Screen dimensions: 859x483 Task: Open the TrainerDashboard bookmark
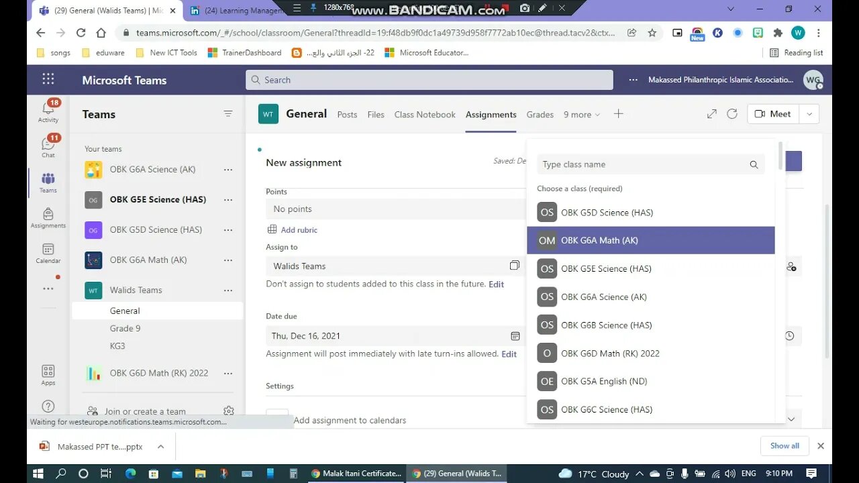coord(244,52)
